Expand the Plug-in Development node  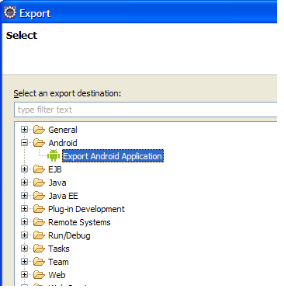tap(24, 209)
